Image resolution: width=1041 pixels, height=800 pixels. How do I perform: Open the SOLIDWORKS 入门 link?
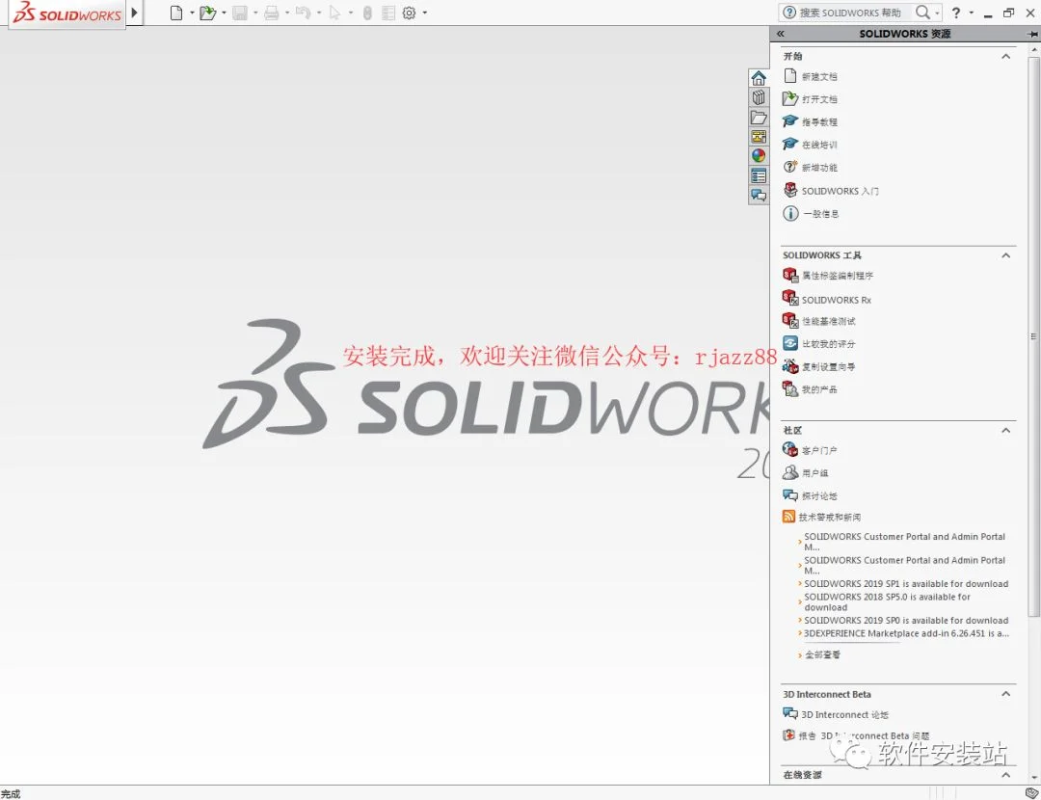coord(840,191)
